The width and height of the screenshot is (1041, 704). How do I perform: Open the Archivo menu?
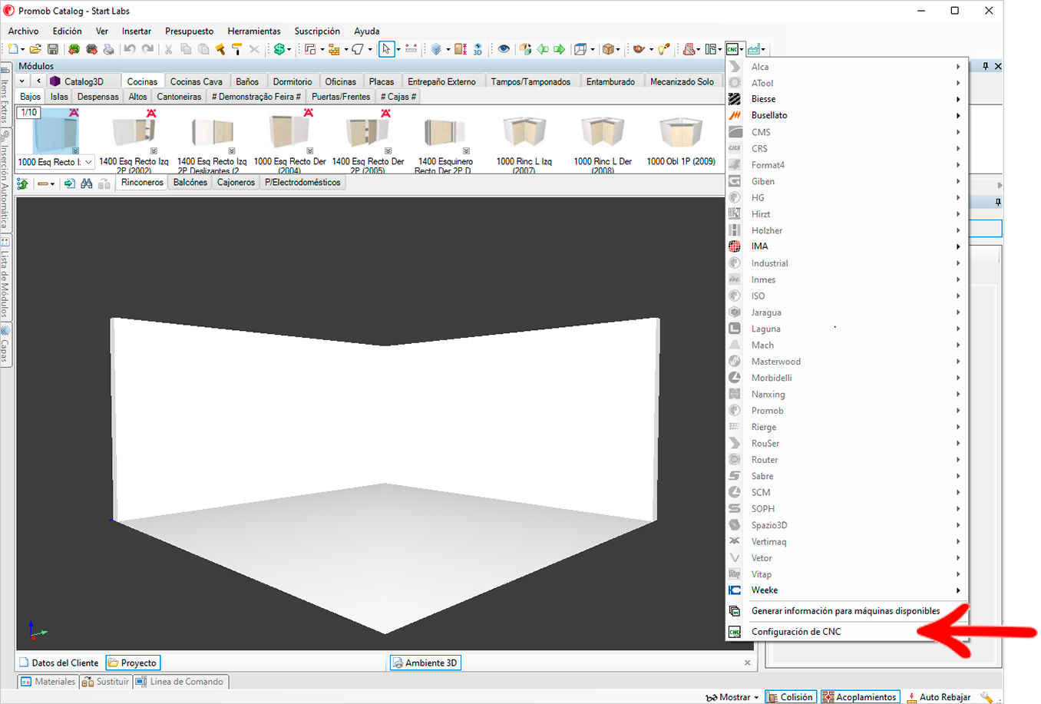pyautogui.click(x=23, y=31)
